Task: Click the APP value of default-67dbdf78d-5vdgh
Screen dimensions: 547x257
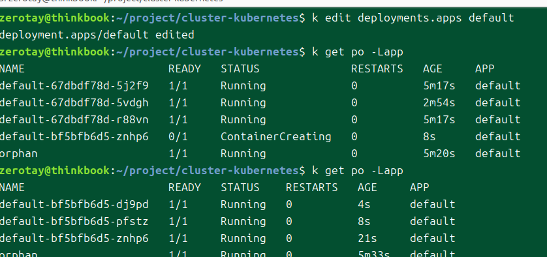Action: (498, 103)
